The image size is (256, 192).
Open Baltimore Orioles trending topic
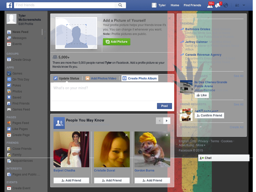click(197, 29)
